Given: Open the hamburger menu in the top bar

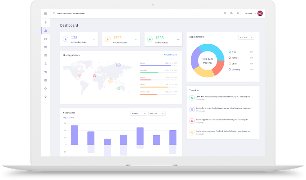Looking at the screenshot, I should click(x=45, y=13).
